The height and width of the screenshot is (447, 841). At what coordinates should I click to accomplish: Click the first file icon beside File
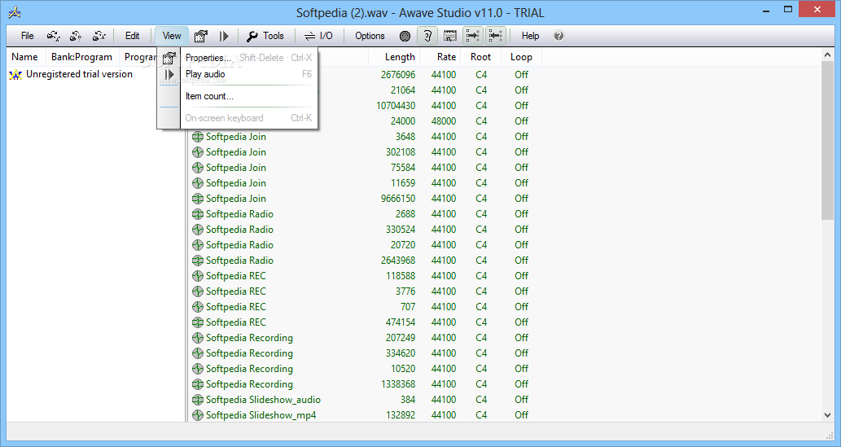pyautogui.click(x=53, y=36)
